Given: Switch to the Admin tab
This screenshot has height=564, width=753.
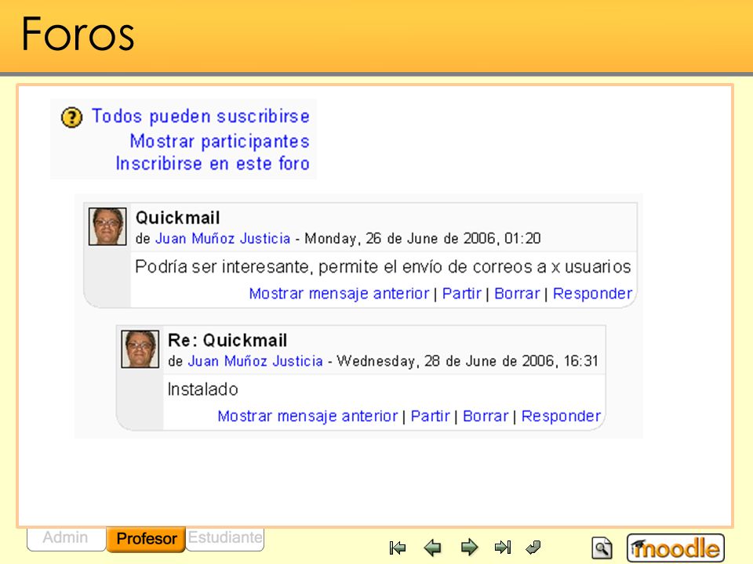Looking at the screenshot, I should pyautogui.click(x=66, y=538).
